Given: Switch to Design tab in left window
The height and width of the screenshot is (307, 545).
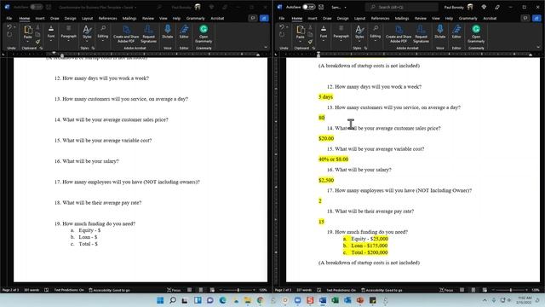Looking at the screenshot, I should click(x=70, y=18).
